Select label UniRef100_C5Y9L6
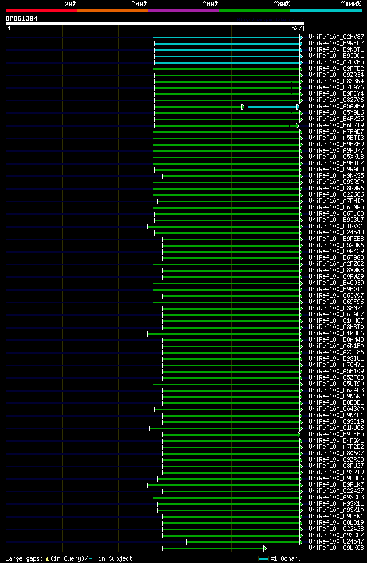The width and height of the screenshot is (367, 563). pyautogui.click(x=336, y=112)
